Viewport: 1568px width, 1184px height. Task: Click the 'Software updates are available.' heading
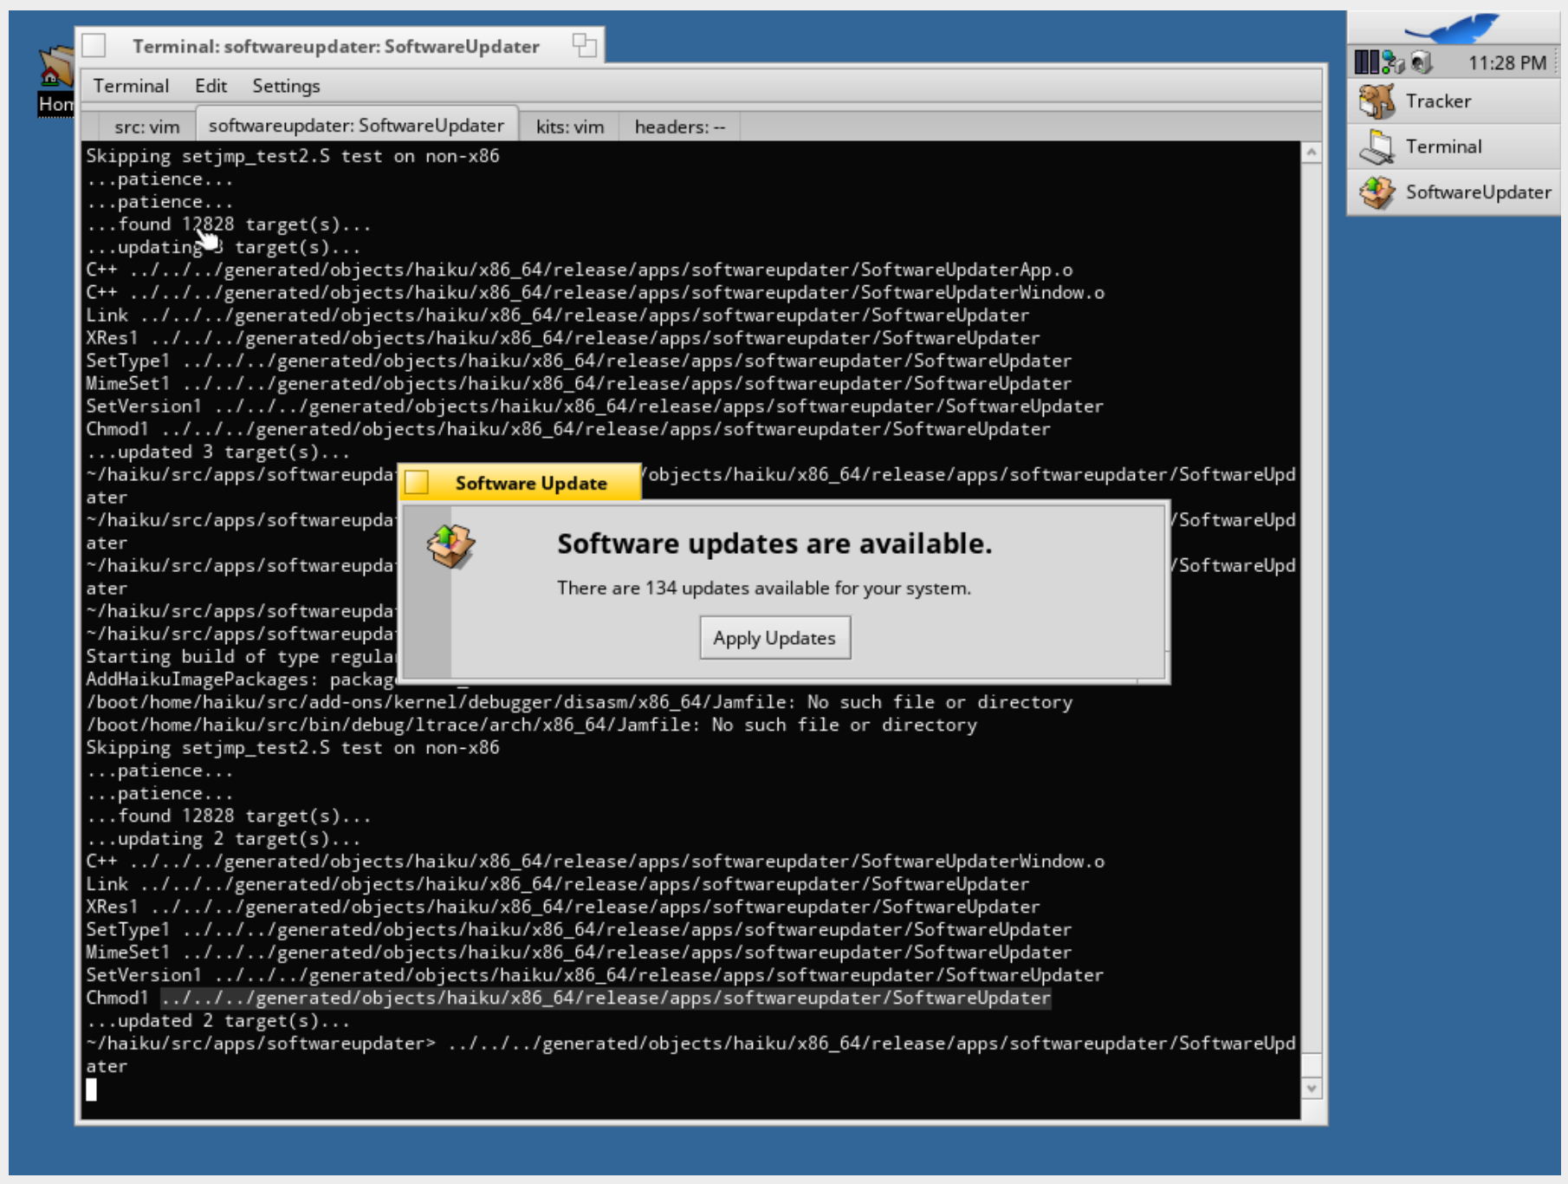[774, 543]
